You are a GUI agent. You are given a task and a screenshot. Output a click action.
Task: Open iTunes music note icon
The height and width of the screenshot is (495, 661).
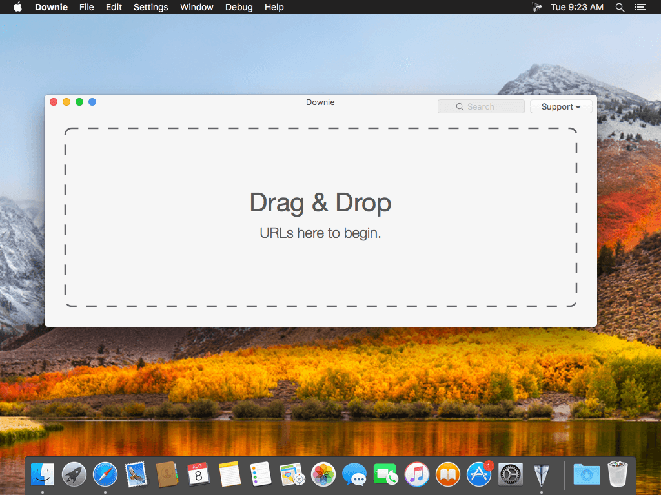click(x=417, y=474)
